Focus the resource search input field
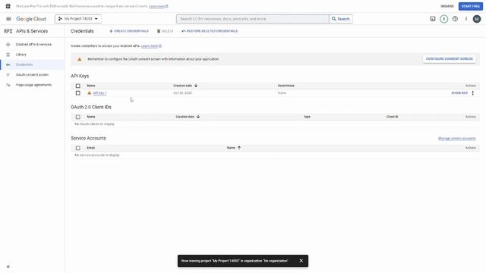The image size is (486, 273). pyautogui.click(x=253, y=19)
